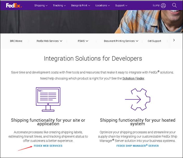Click the 'Save time and development costs' sentence

[93, 72]
